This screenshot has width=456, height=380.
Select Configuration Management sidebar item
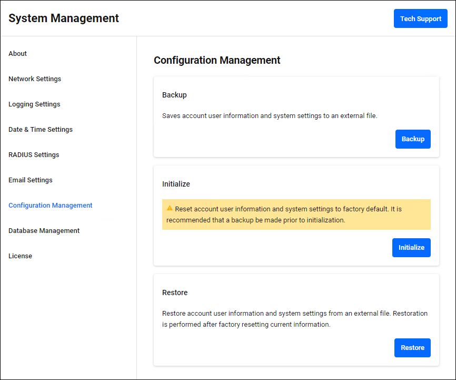click(51, 206)
